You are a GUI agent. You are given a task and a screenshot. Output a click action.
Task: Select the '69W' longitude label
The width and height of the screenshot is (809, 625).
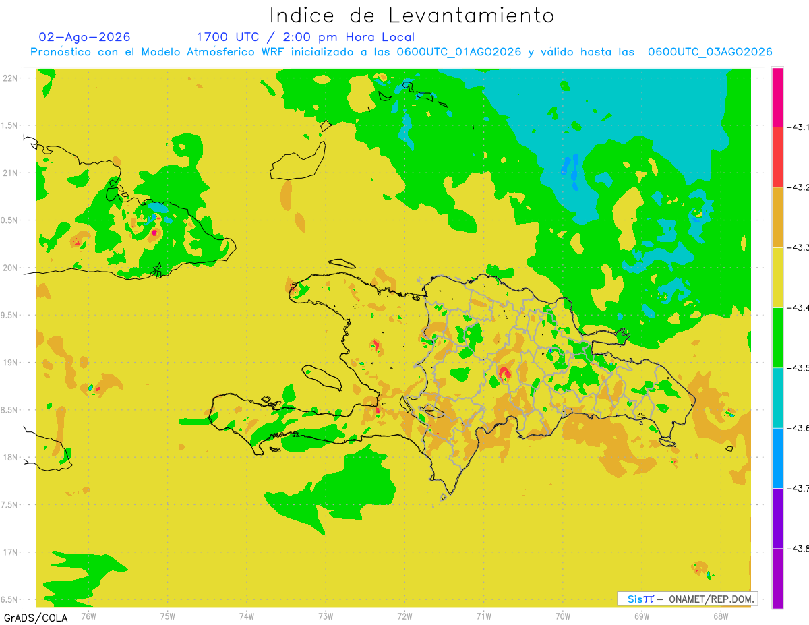tap(642, 616)
